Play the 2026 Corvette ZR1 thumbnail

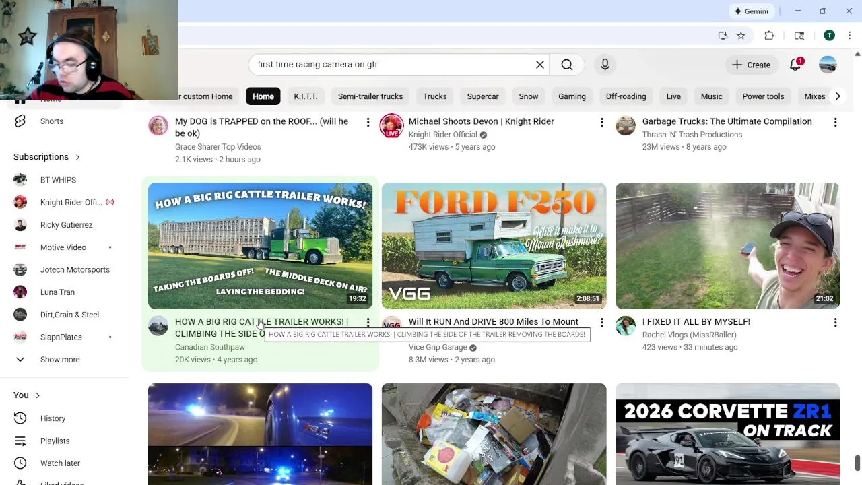pos(727,434)
